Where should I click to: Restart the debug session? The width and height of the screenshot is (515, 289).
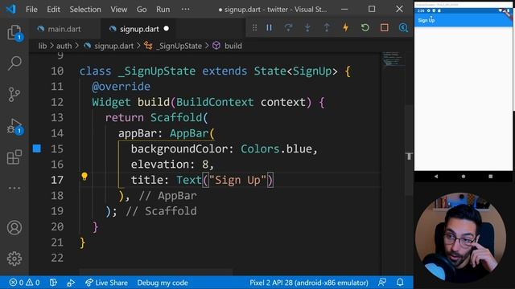[x=365, y=28]
